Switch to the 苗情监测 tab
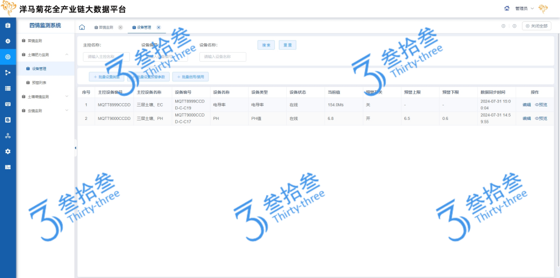 pos(106,27)
